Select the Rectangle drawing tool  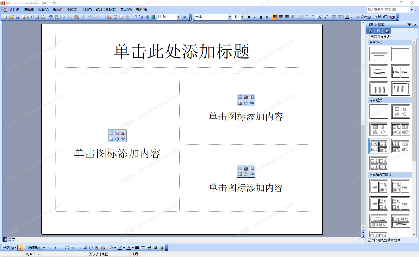tap(61, 248)
